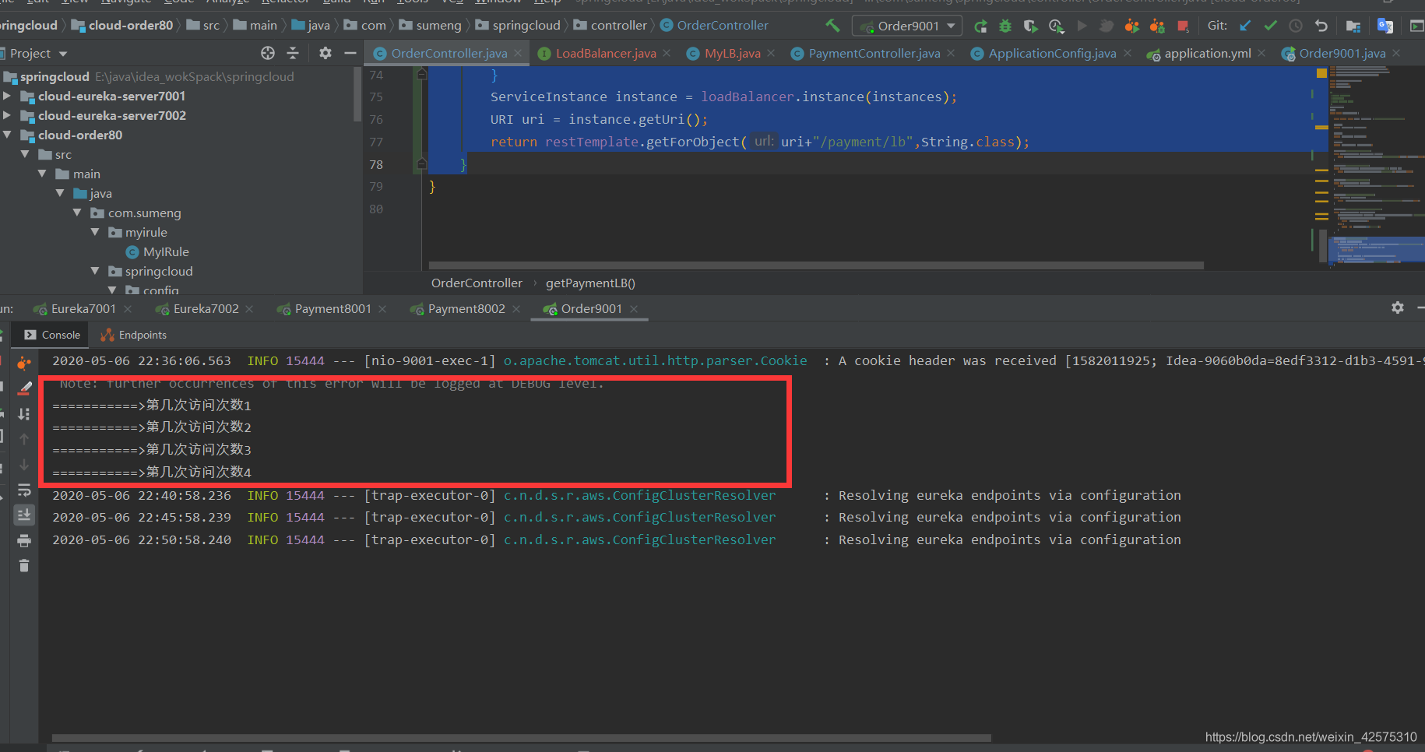Image resolution: width=1425 pixels, height=752 pixels.
Task: Click the fold marker at line 78
Action: pyautogui.click(x=421, y=164)
